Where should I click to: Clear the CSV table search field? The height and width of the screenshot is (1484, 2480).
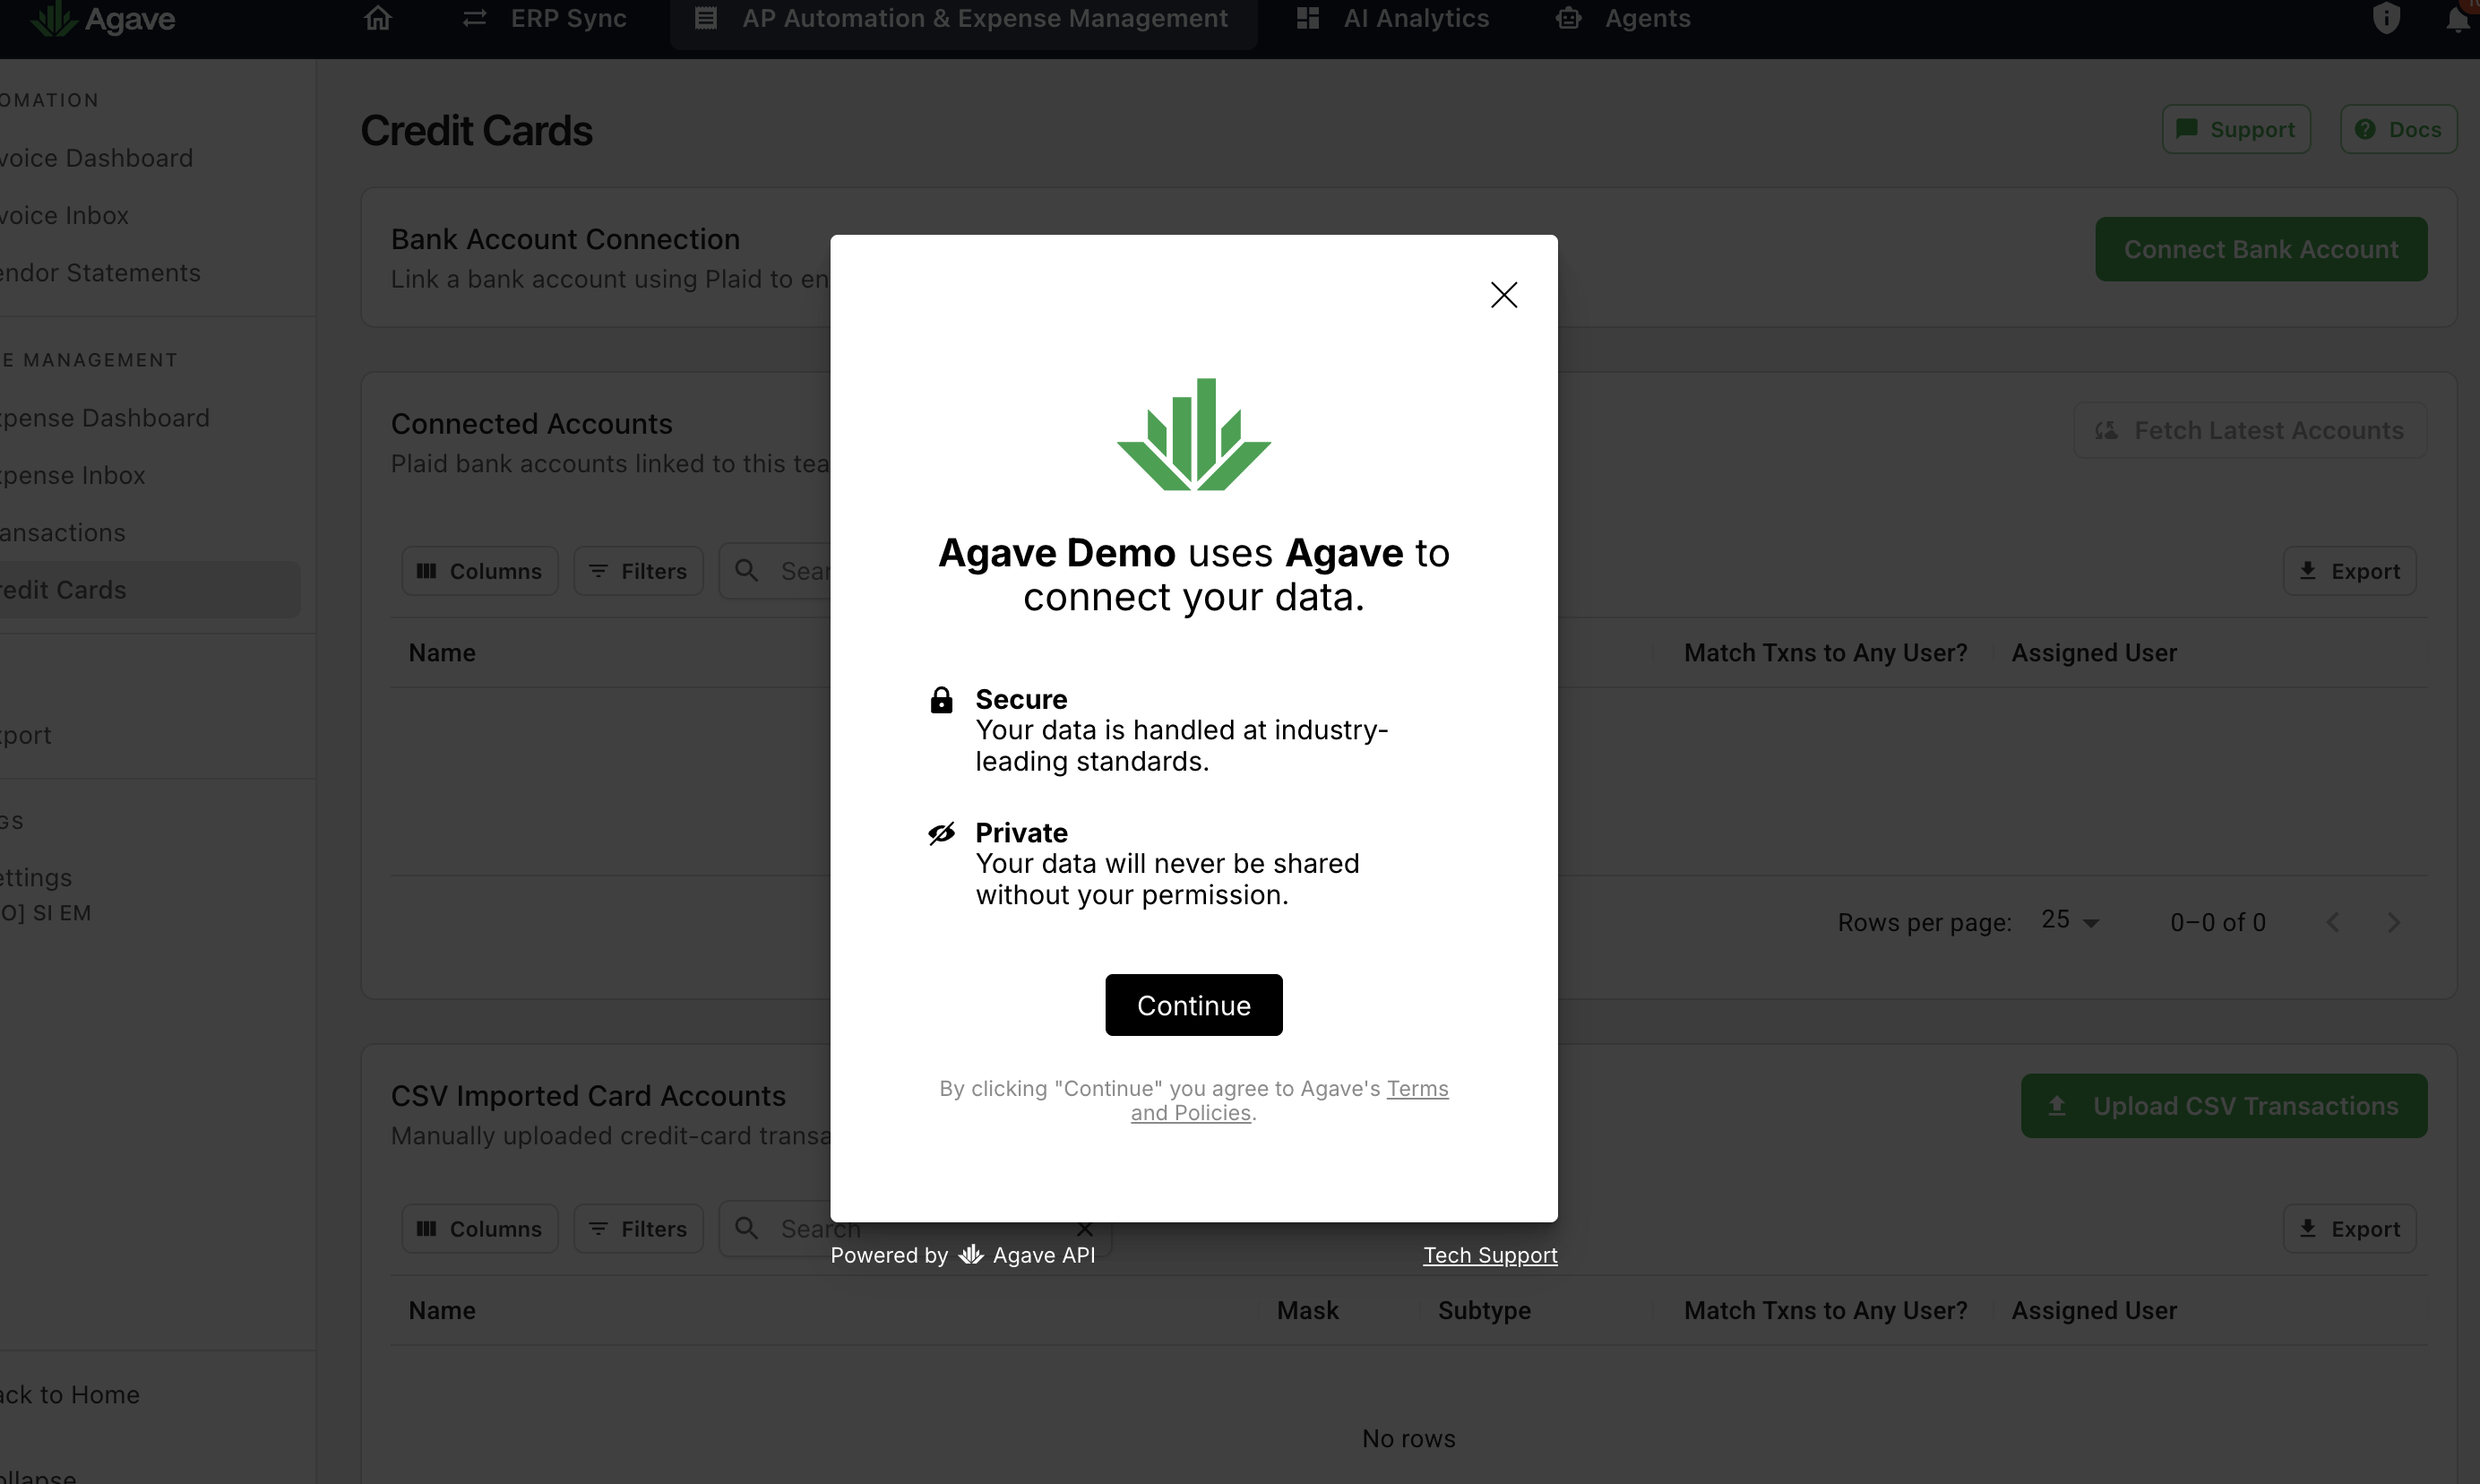coord(1085,1229)
